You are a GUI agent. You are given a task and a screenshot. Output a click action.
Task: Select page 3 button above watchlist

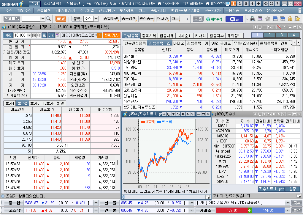coord(282,35)
